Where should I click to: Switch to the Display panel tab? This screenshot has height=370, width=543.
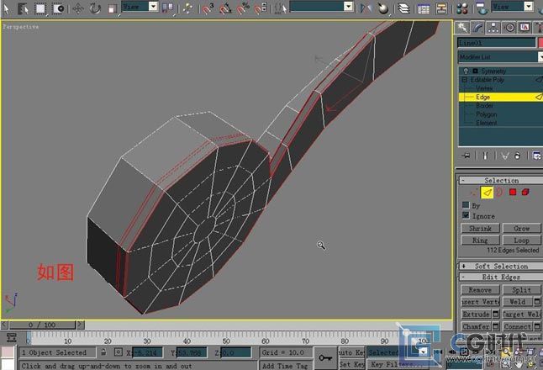click(525, 28)
